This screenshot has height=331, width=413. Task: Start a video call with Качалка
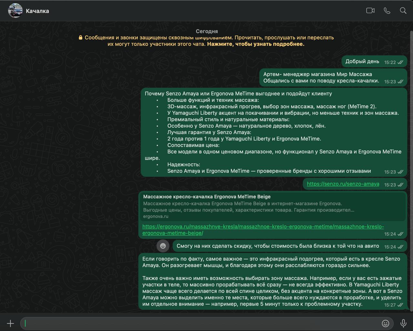click(x=370, y=11)
